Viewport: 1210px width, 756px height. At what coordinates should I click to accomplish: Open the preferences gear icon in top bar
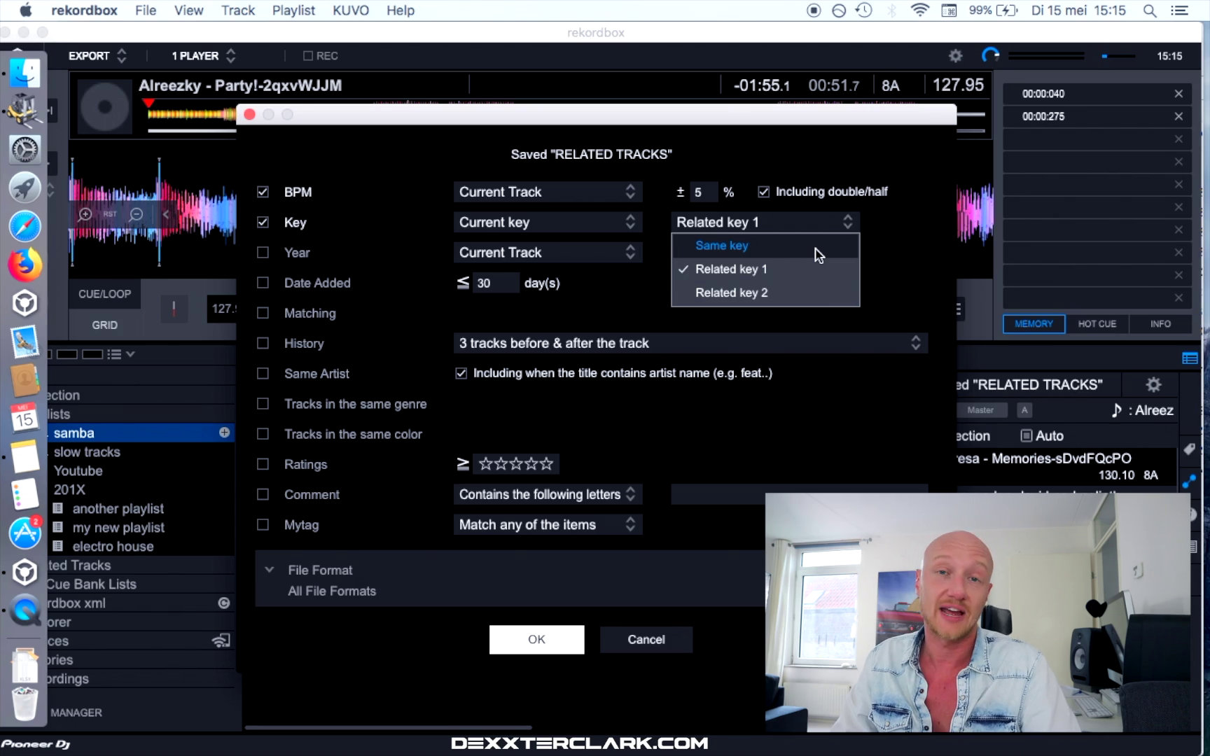coord(955,56)
